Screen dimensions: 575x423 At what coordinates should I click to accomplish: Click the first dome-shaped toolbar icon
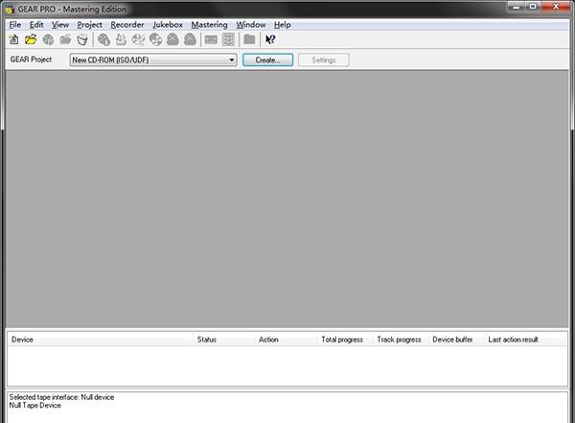click(172, 39)
